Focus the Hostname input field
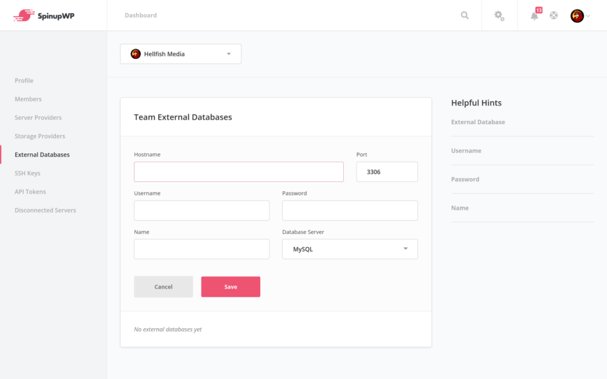Image resolution: width=607 pixels, height=379 pixels. 238,172
